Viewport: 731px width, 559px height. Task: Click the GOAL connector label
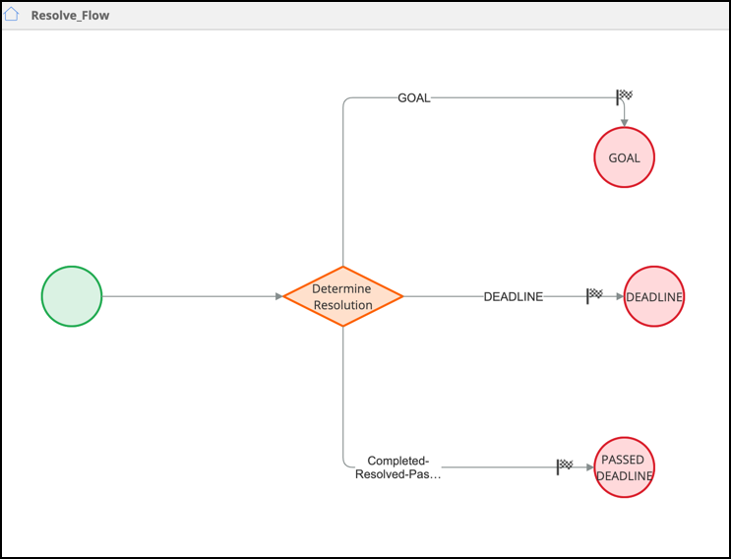[x=414, y=97]
